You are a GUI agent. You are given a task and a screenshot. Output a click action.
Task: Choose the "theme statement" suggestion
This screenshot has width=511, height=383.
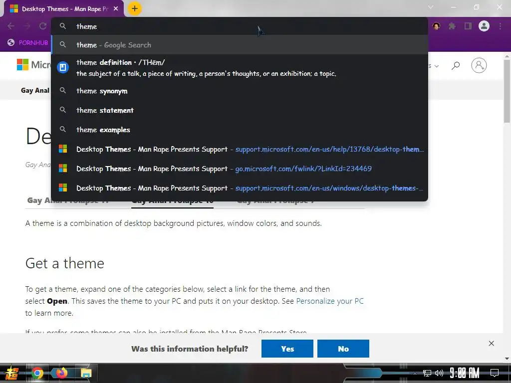(x=240, y=110)
